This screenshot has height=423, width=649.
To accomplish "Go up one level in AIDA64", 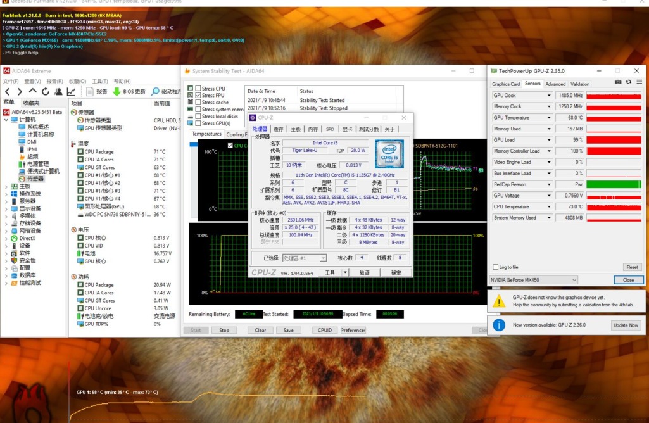I will click(33, 91).
